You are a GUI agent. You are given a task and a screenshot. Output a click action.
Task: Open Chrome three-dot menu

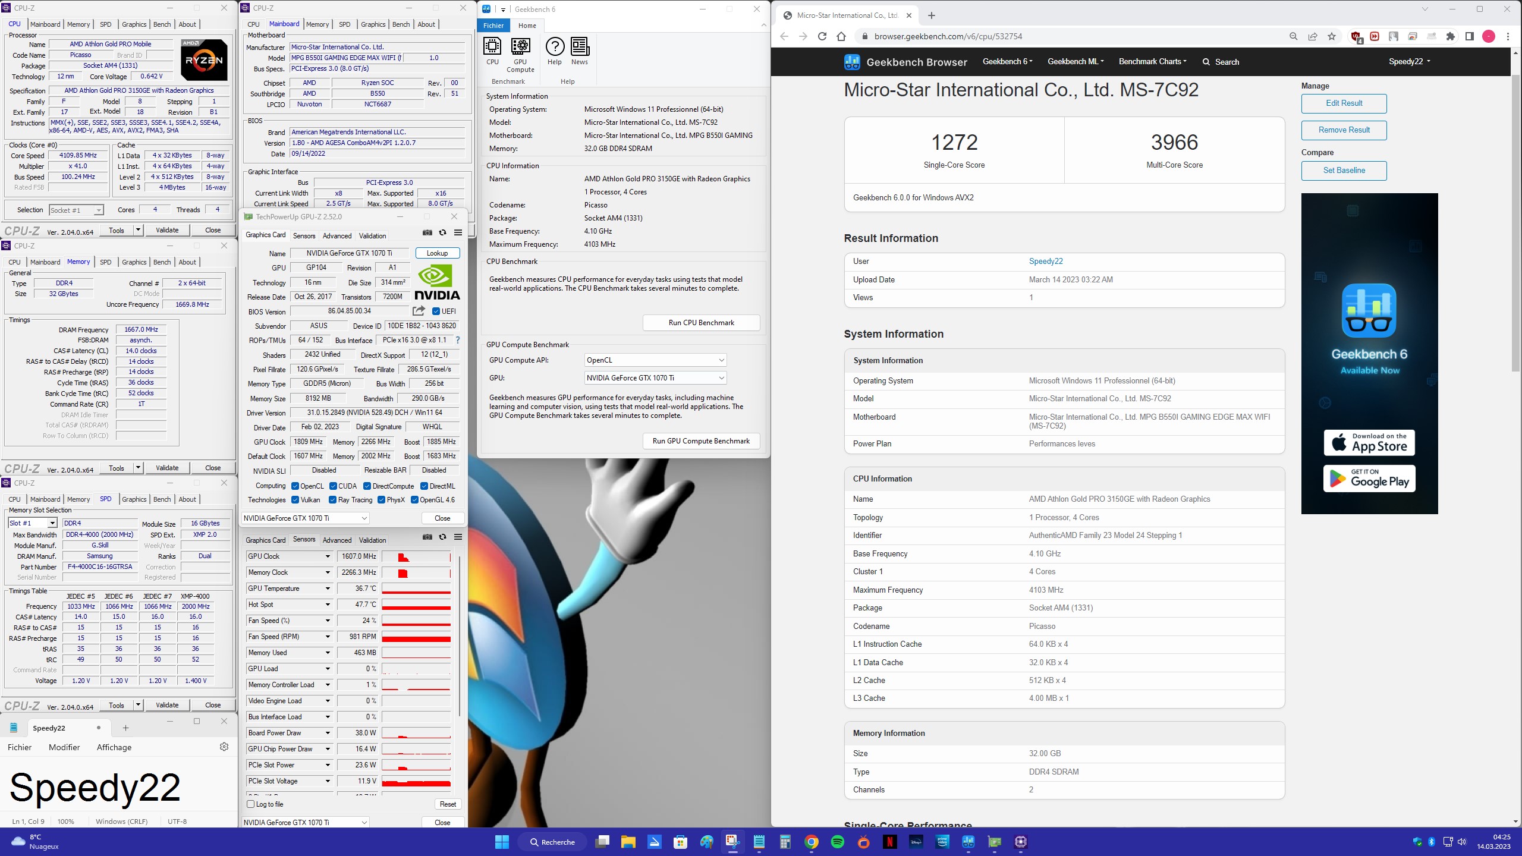click(1508, 36)
